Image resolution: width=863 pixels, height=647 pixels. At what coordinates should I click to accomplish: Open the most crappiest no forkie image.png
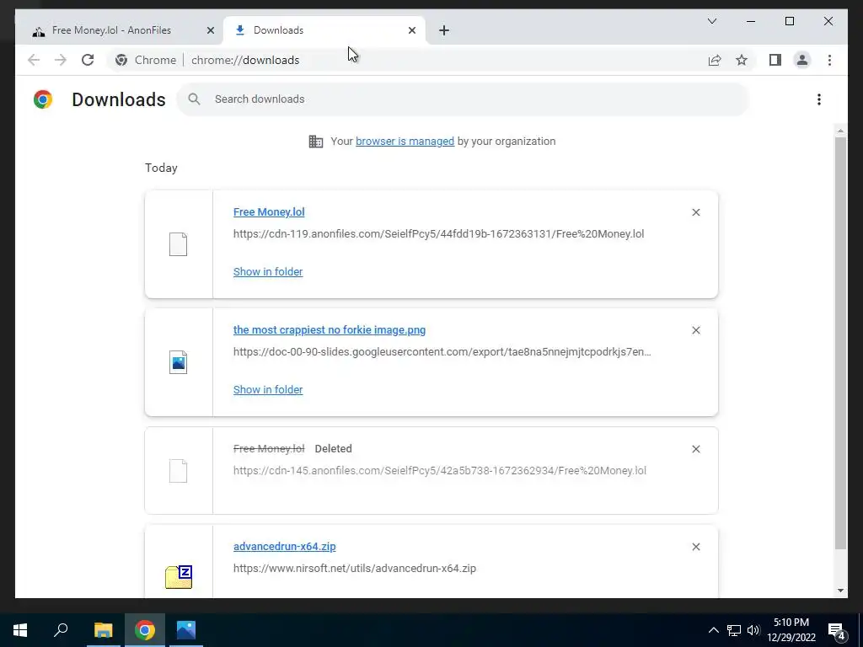click(x=330, y=330)
